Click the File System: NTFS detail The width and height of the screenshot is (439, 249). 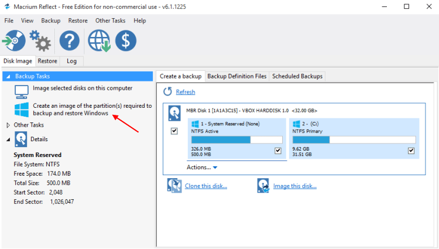(37, 165)
